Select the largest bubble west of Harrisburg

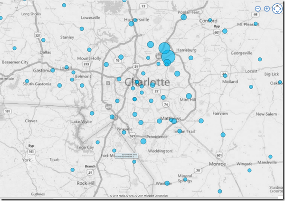coord(169,57)
